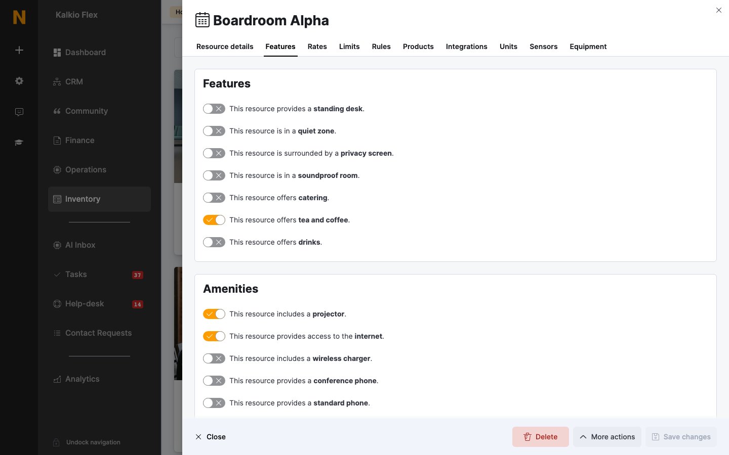Select the Units tab
729x455 pixels.
coord(508,47)
